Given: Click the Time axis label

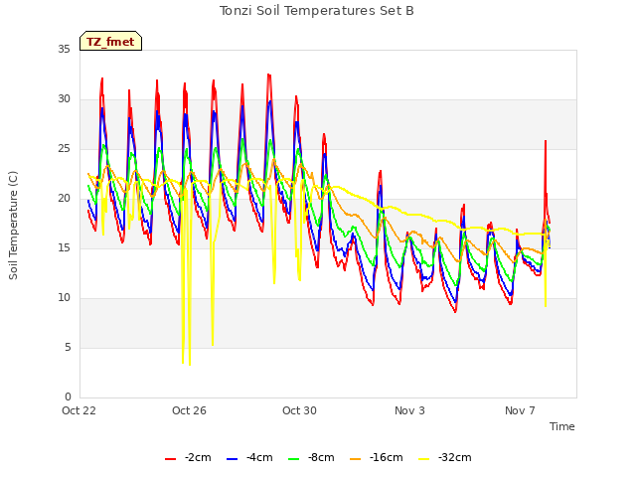Looking at the screenshot, I should [562, 426].
